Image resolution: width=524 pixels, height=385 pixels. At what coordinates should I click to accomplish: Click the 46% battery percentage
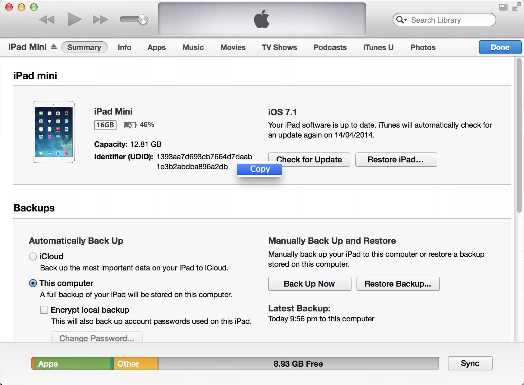point(147,125)
